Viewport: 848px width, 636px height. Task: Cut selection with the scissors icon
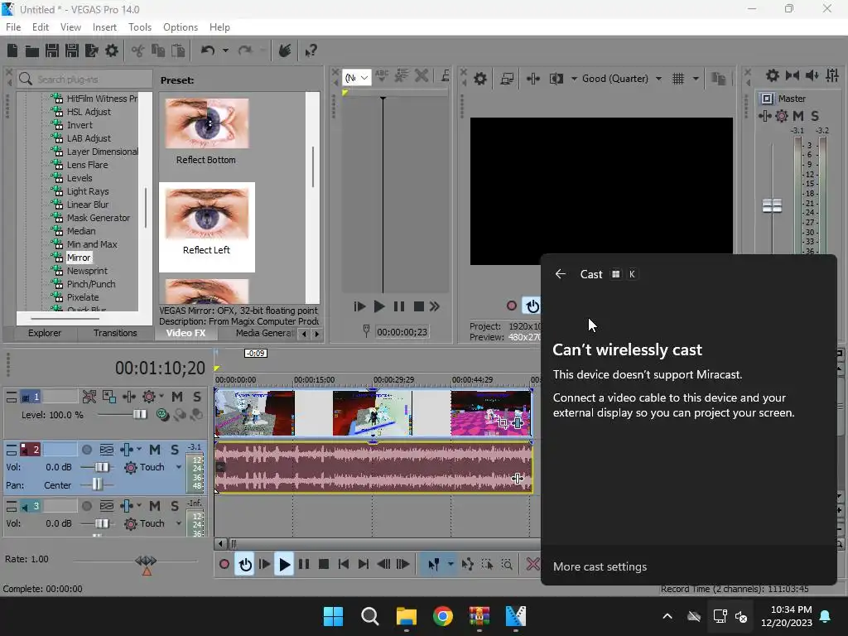138,51
